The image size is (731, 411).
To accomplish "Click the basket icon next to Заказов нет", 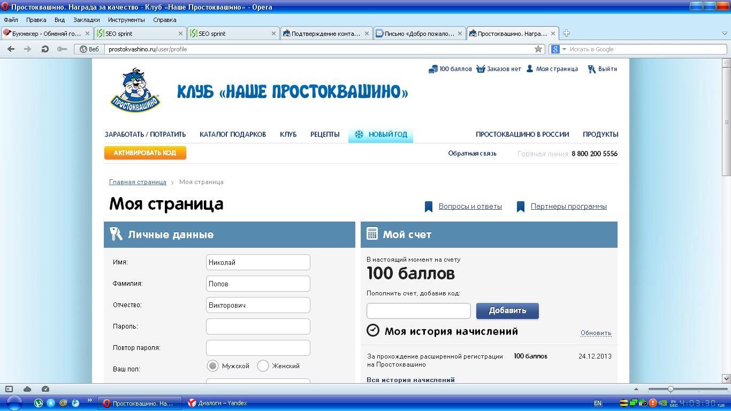I will pos(481,69).
